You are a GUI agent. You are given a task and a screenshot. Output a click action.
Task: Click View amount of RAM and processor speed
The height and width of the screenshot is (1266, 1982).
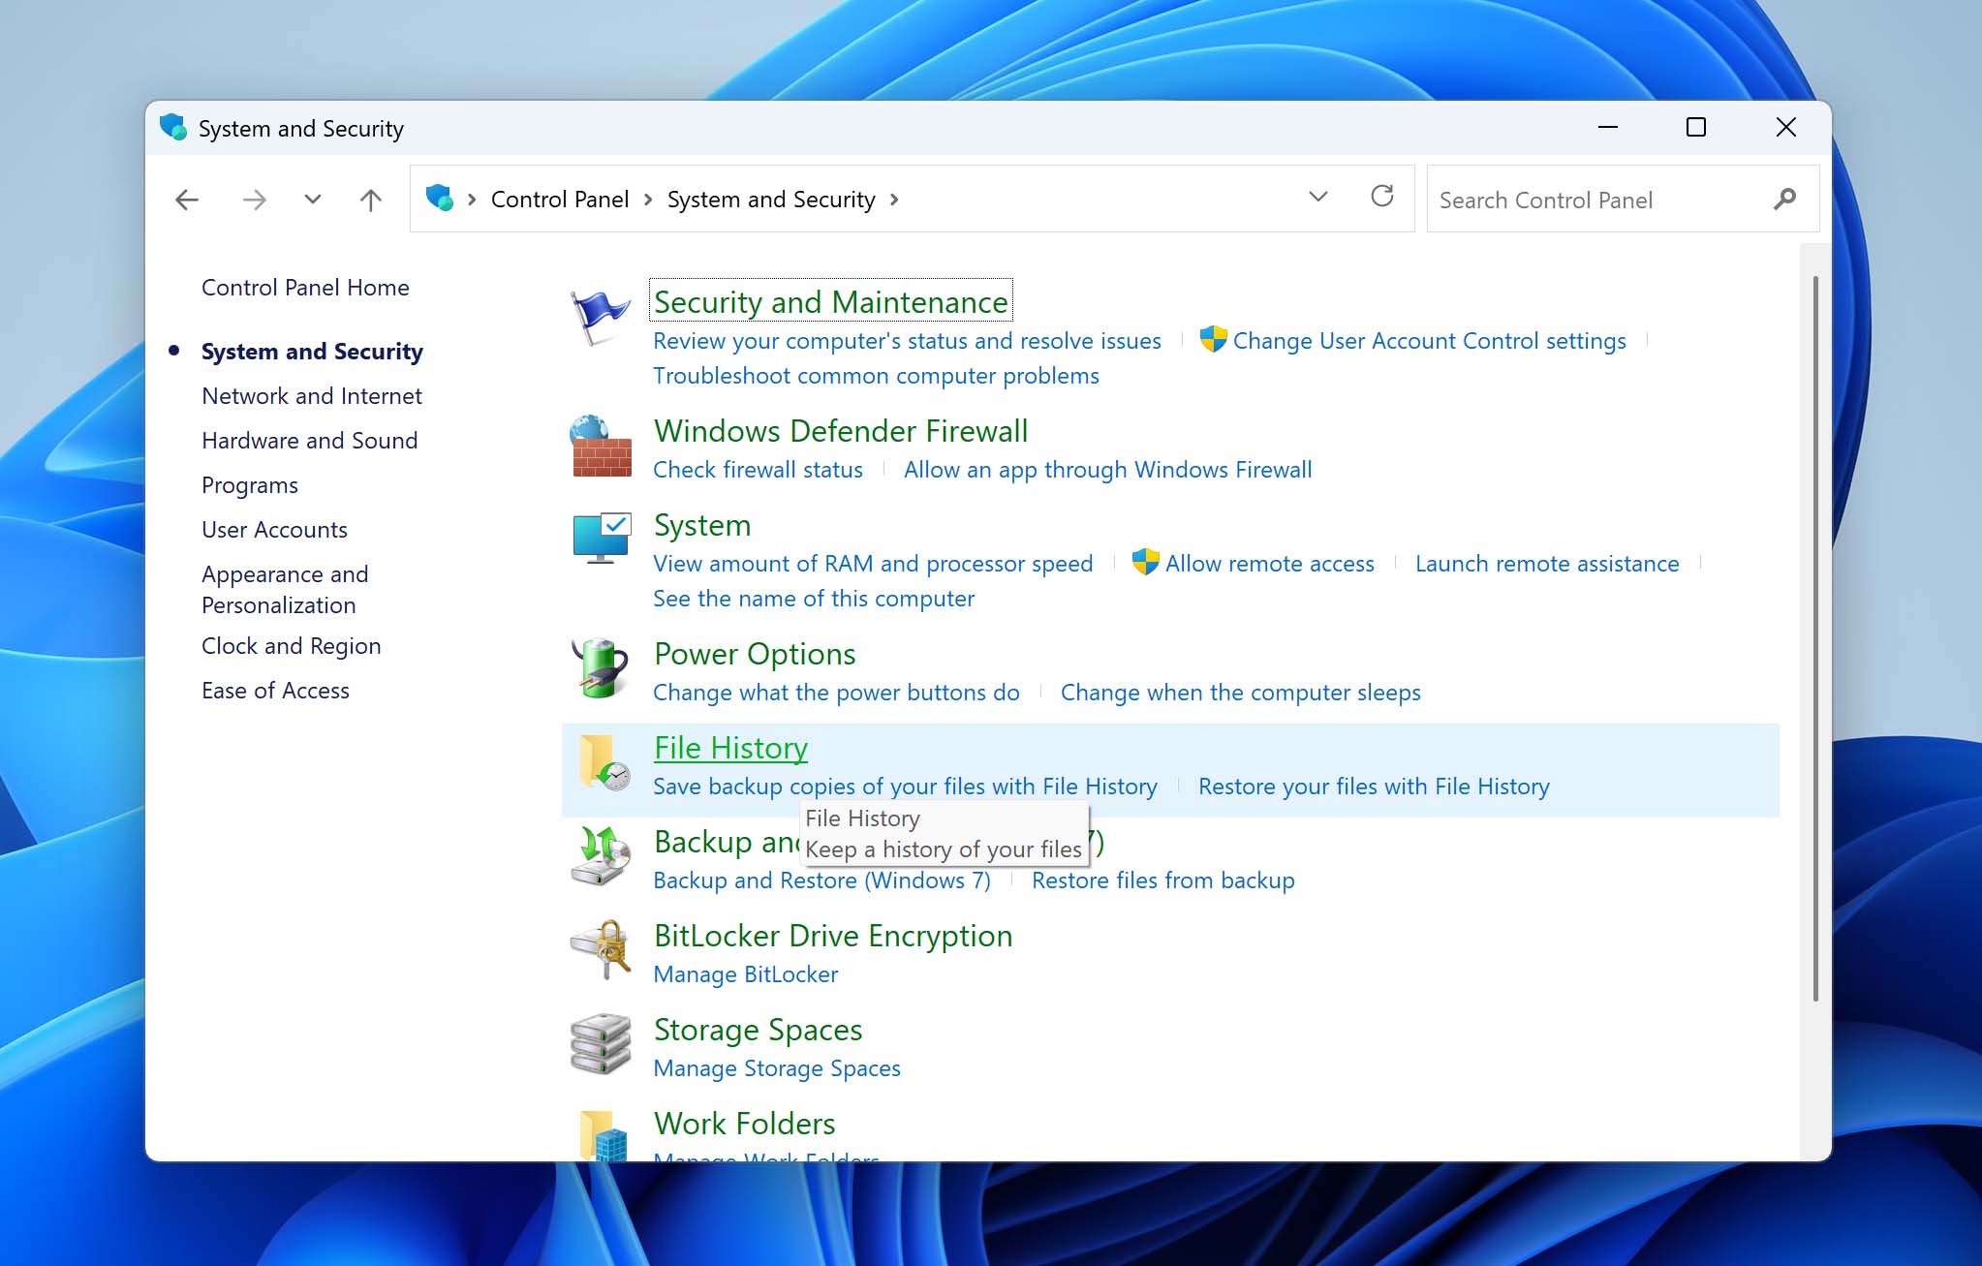[873, 564]
